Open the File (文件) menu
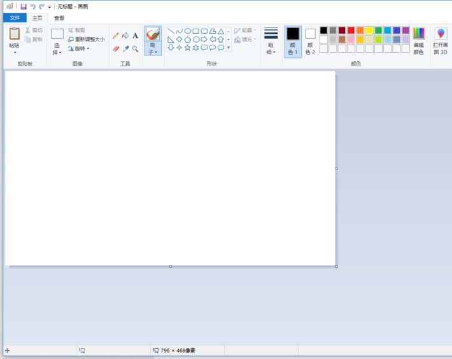This screenshot has width=452, height=359. [x=15, y=18]
